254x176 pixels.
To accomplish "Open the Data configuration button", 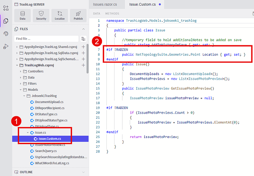I will [23, 15].
